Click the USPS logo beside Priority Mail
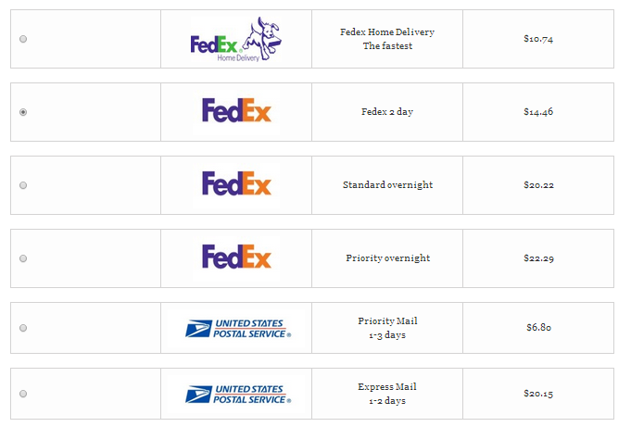 pos(238,329)
